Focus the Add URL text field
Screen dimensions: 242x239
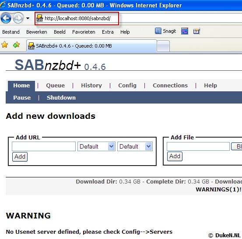point(44,146)
